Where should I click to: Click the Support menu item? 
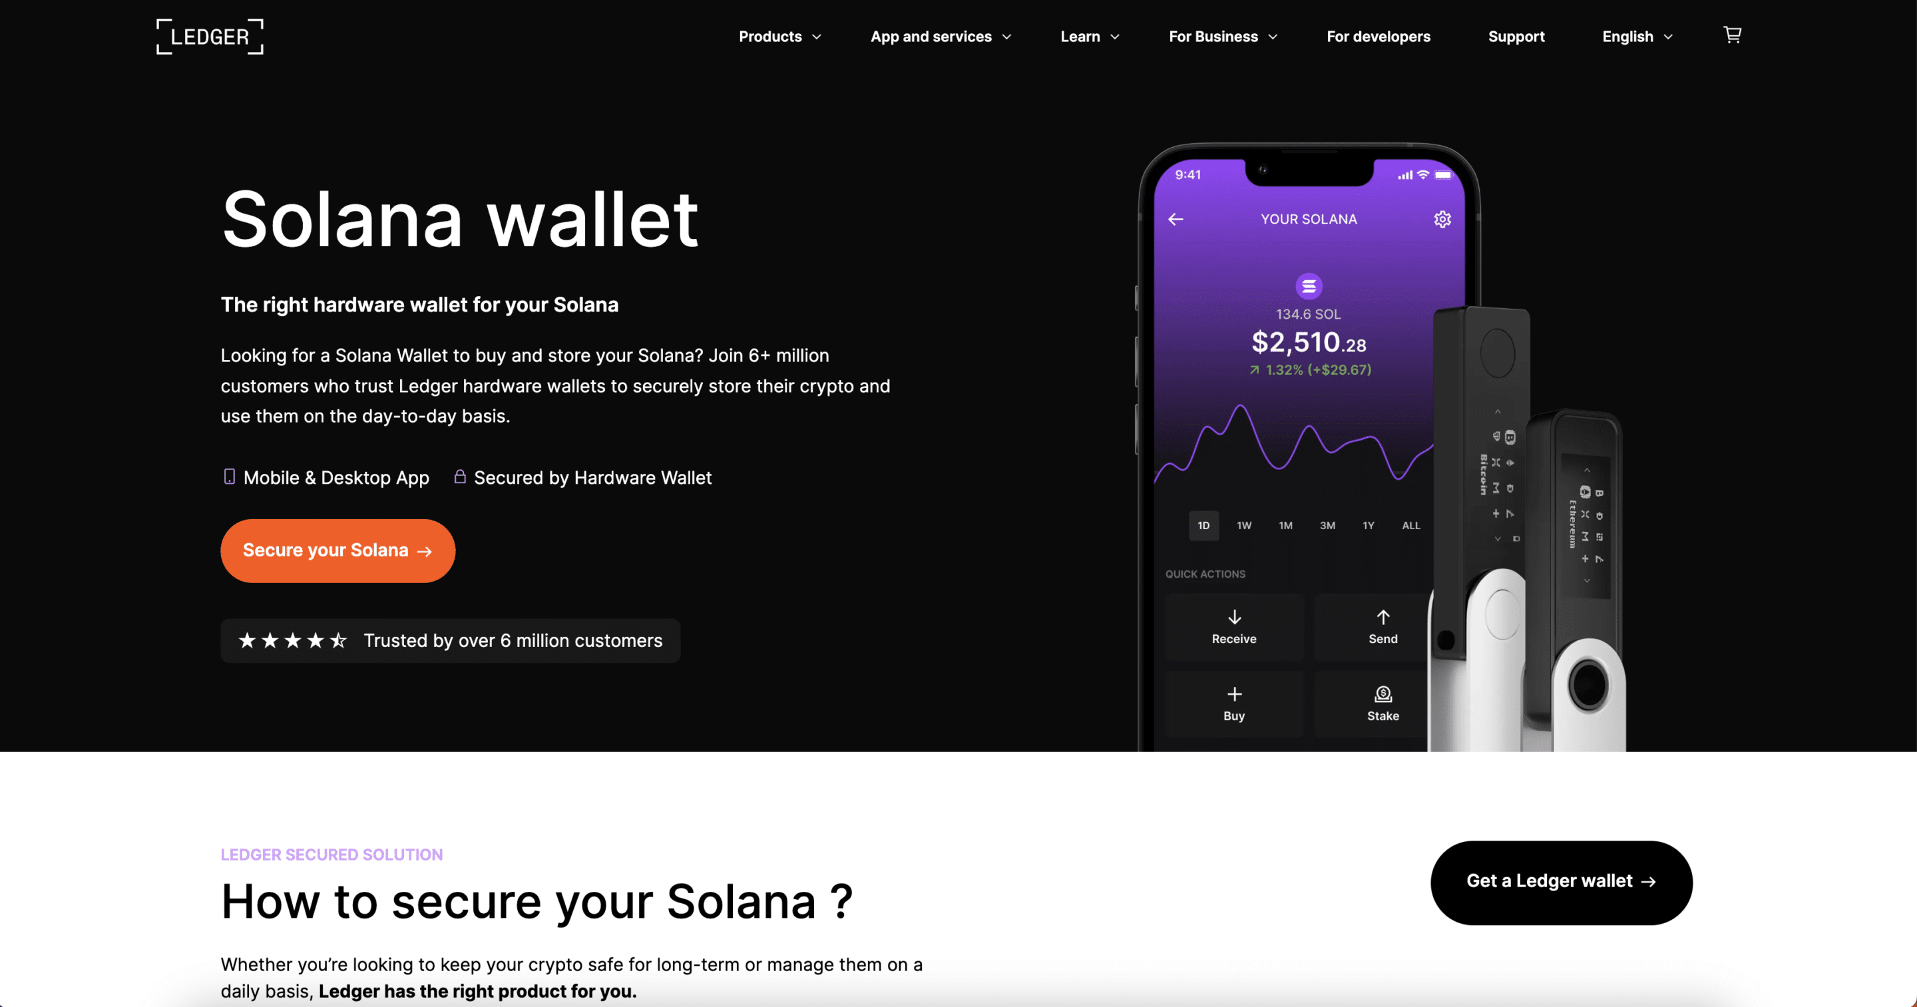point(1516,35)
